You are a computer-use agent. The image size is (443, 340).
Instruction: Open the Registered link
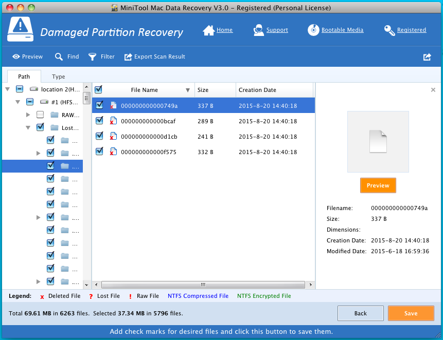(x=412, y=30)
